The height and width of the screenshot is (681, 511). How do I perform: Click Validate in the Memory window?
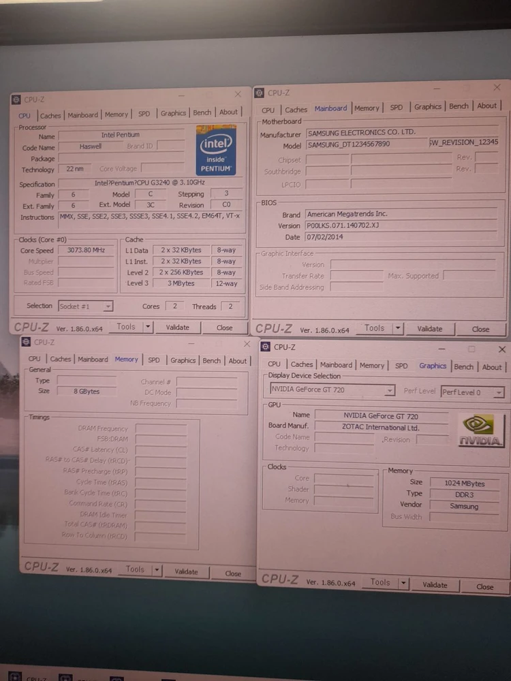(x=187, y=571)
